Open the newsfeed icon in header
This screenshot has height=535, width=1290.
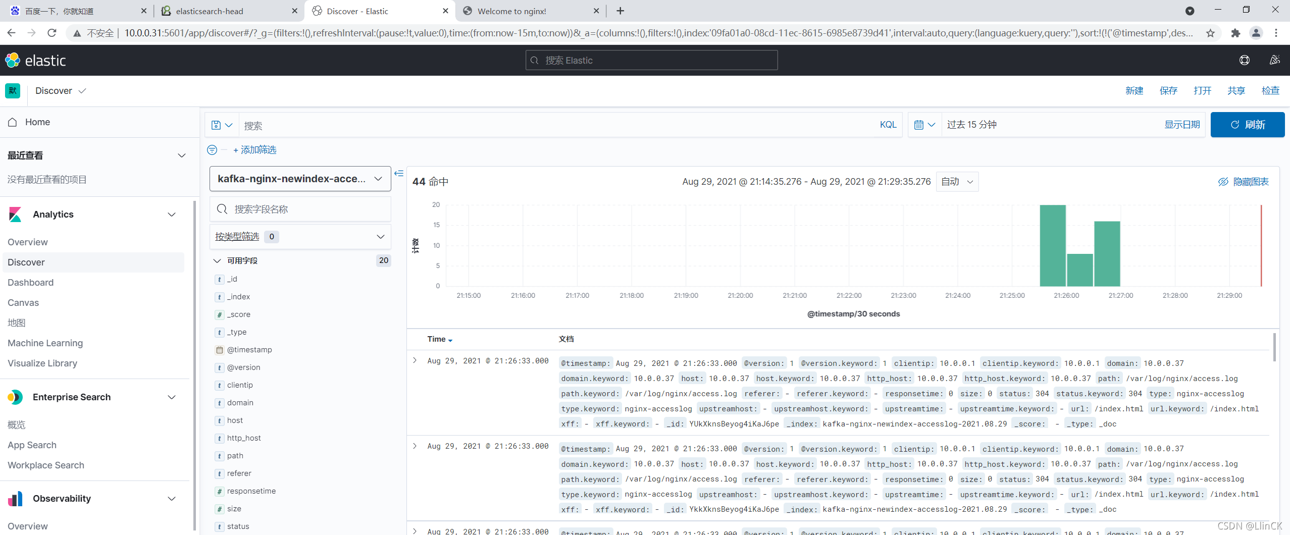1275,61
